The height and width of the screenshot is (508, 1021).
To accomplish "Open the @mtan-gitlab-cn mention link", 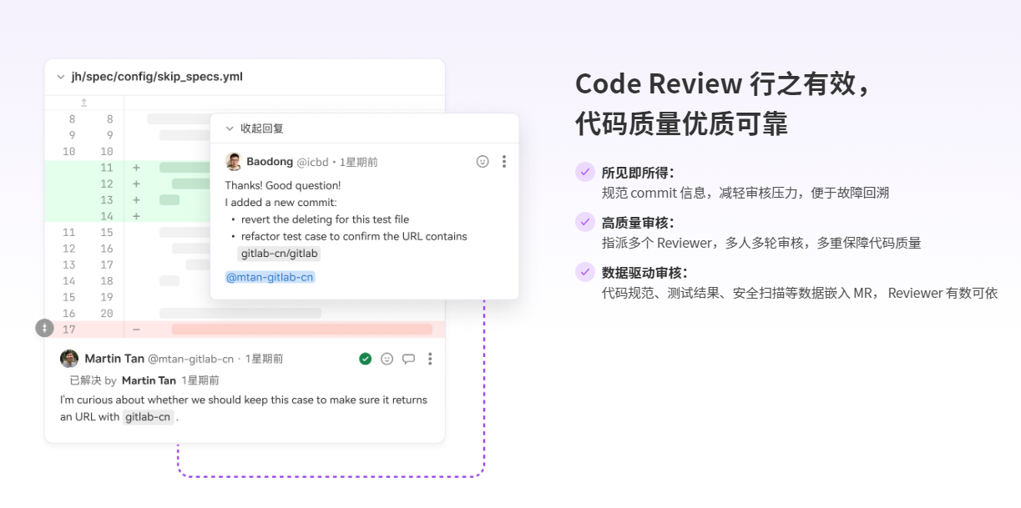I will 270,277.
